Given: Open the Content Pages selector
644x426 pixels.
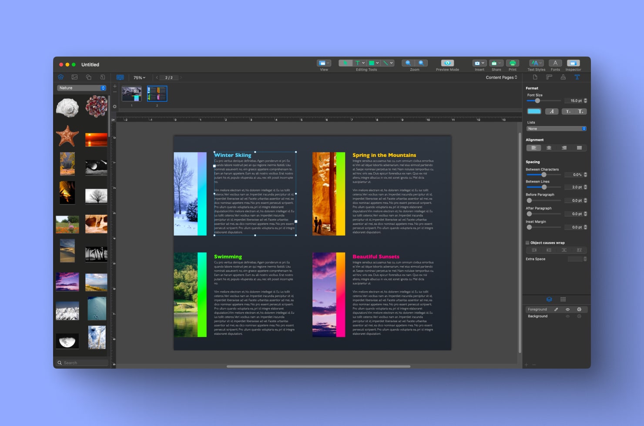Looking at the screenshot, I should (501, 77).
